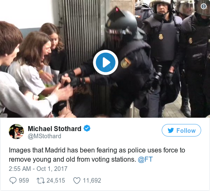Viewport: 210px width, 191px height.
Task: Open Michael Stothard's profile avatar
Action: (x=16, y=132)
